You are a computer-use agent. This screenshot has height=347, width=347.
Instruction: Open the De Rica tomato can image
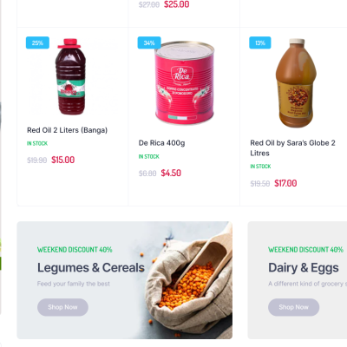tap(184, 82)
